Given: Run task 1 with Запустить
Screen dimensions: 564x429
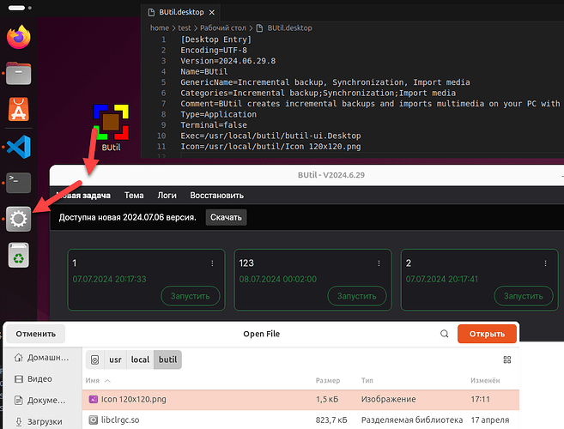Looking at the screenshot, I should 190,296.
